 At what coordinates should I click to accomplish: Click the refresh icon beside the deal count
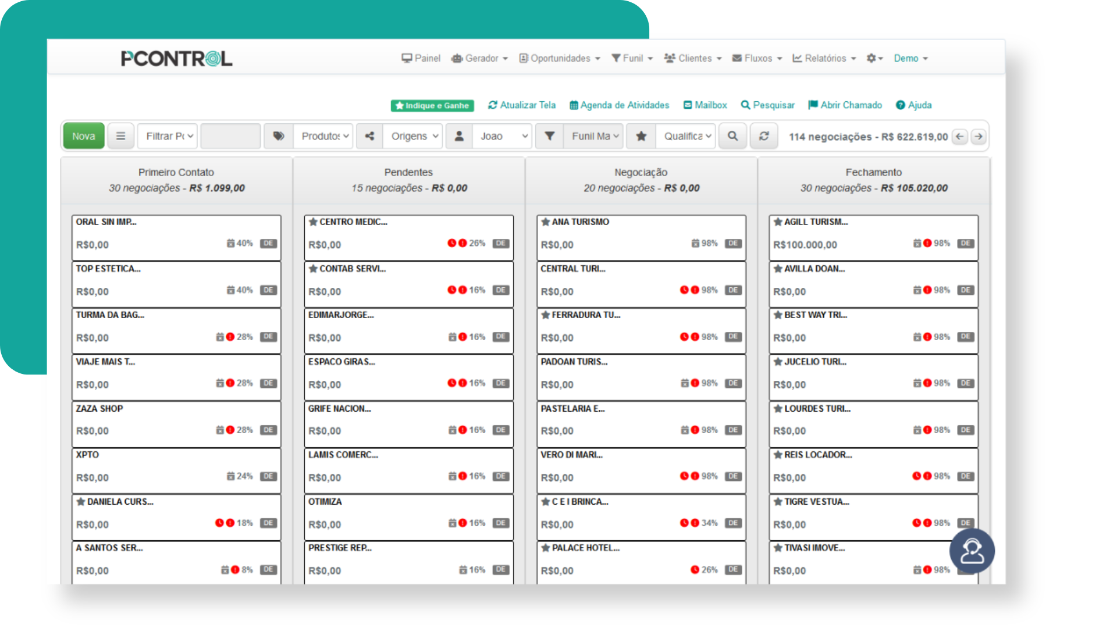[x=764, y=135]
